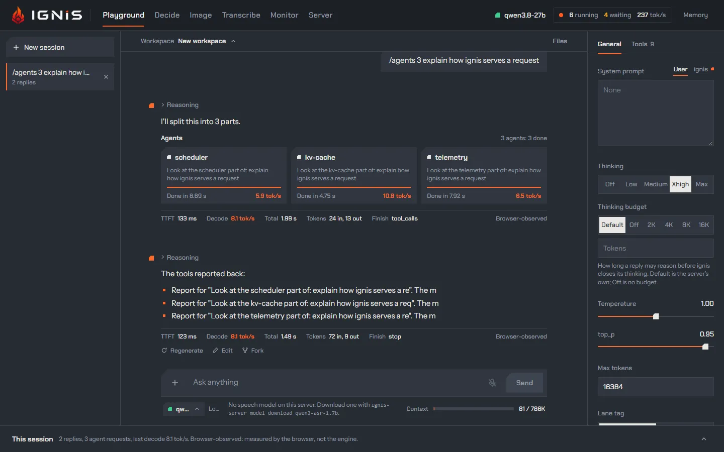Switch to the Transcribe tab
The width and height of the screenshot is (724, 452).
coord(241,15)
